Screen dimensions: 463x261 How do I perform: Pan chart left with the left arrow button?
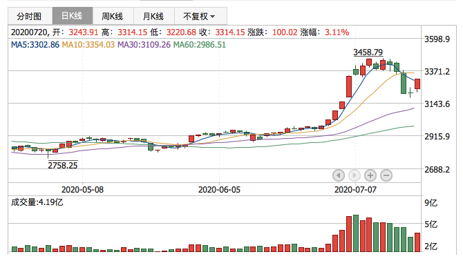pyautogui.click(x=339, y=175)
